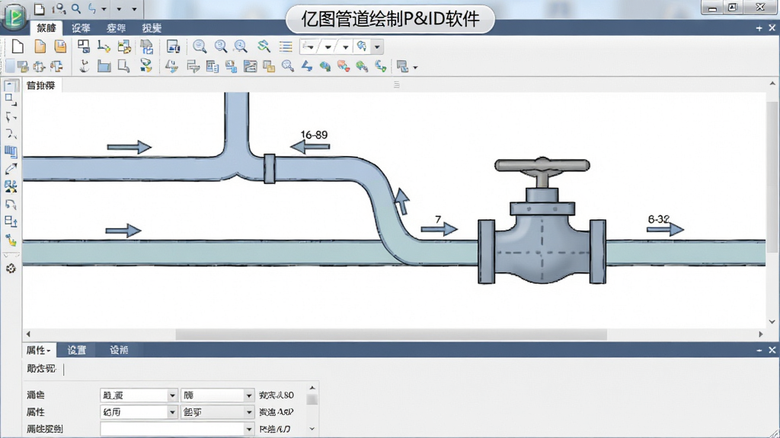Create a blank new document from the toolbar

point(18,46)
